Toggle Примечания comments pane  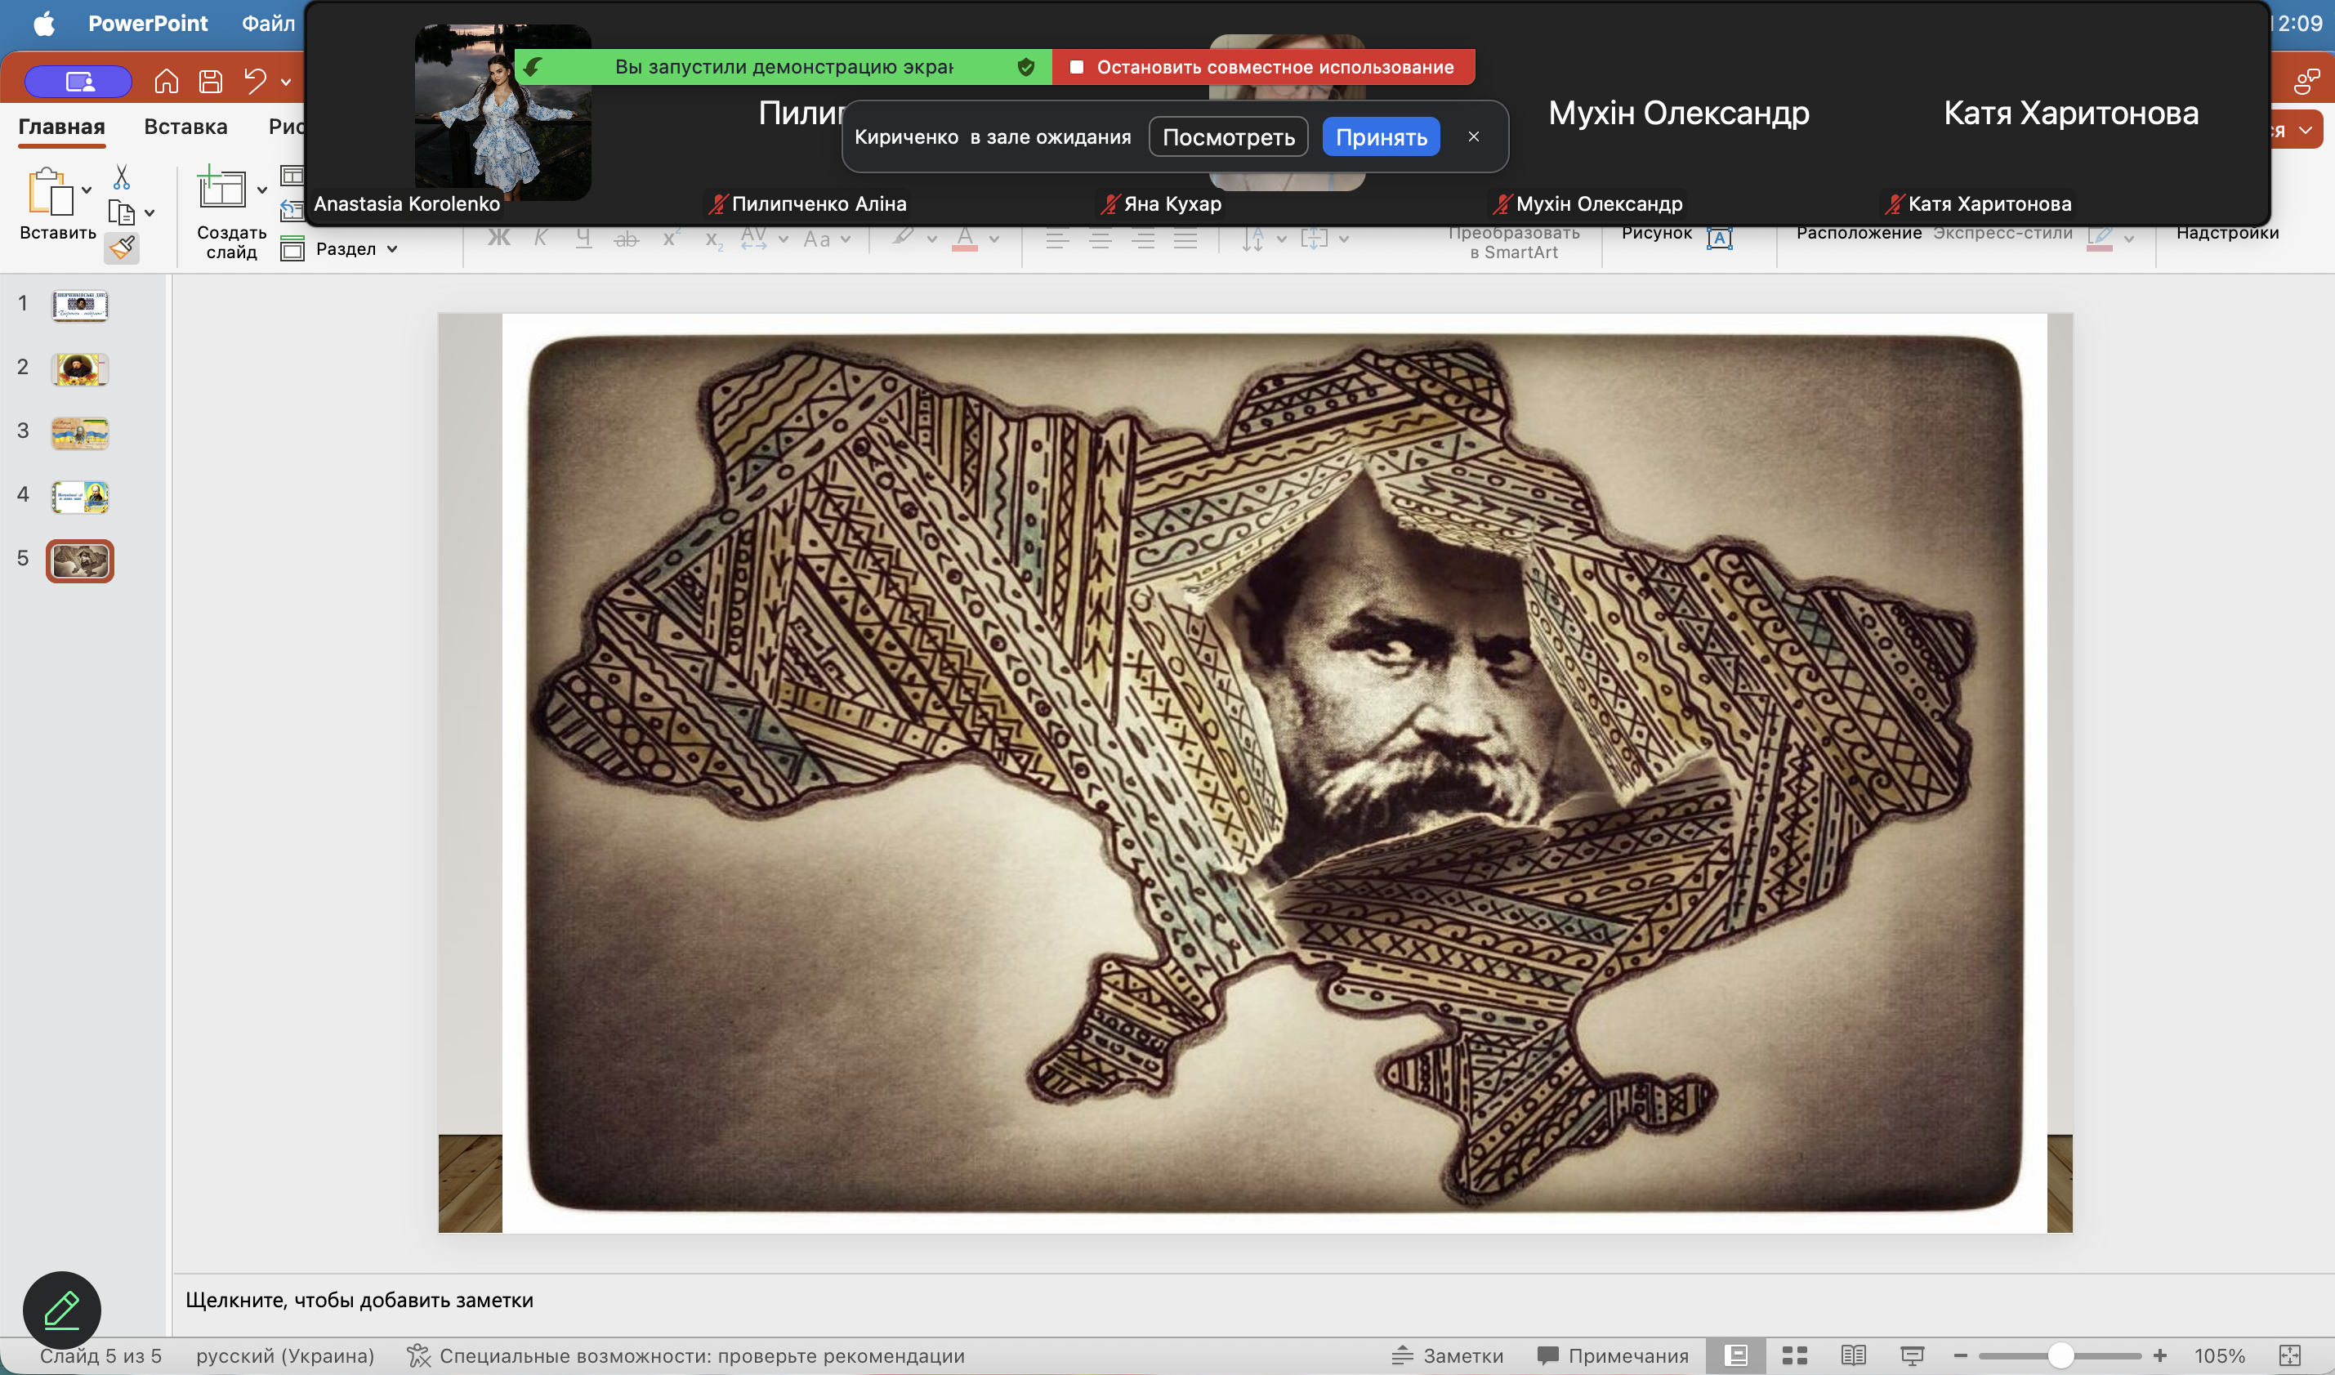click(1612, 1355)
